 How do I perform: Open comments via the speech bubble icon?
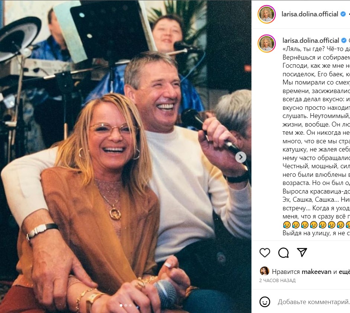coord(283,253)
